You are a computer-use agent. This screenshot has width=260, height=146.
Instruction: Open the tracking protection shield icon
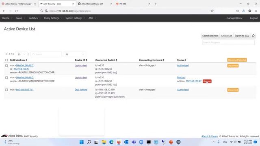click(41, 11)
